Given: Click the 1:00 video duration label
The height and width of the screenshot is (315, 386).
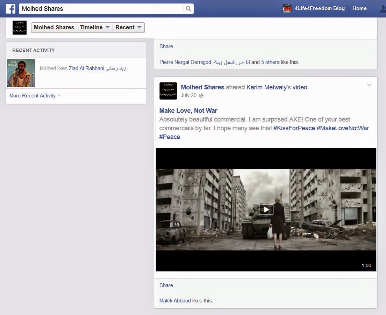Looking at the screenshot, I should [366, 265].
